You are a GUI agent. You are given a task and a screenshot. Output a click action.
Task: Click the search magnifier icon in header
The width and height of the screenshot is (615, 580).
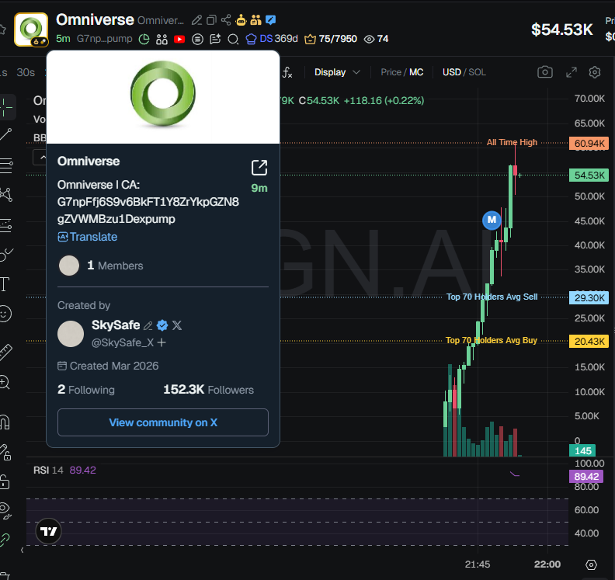[x=234, y=40]
